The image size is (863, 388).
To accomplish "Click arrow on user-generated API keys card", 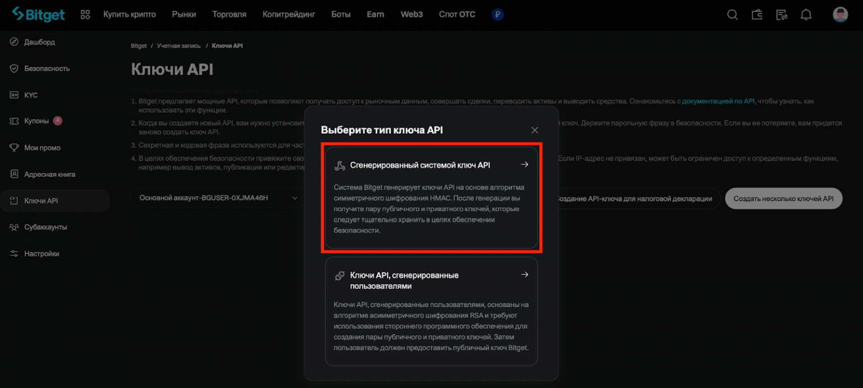I will click(524, 275).
